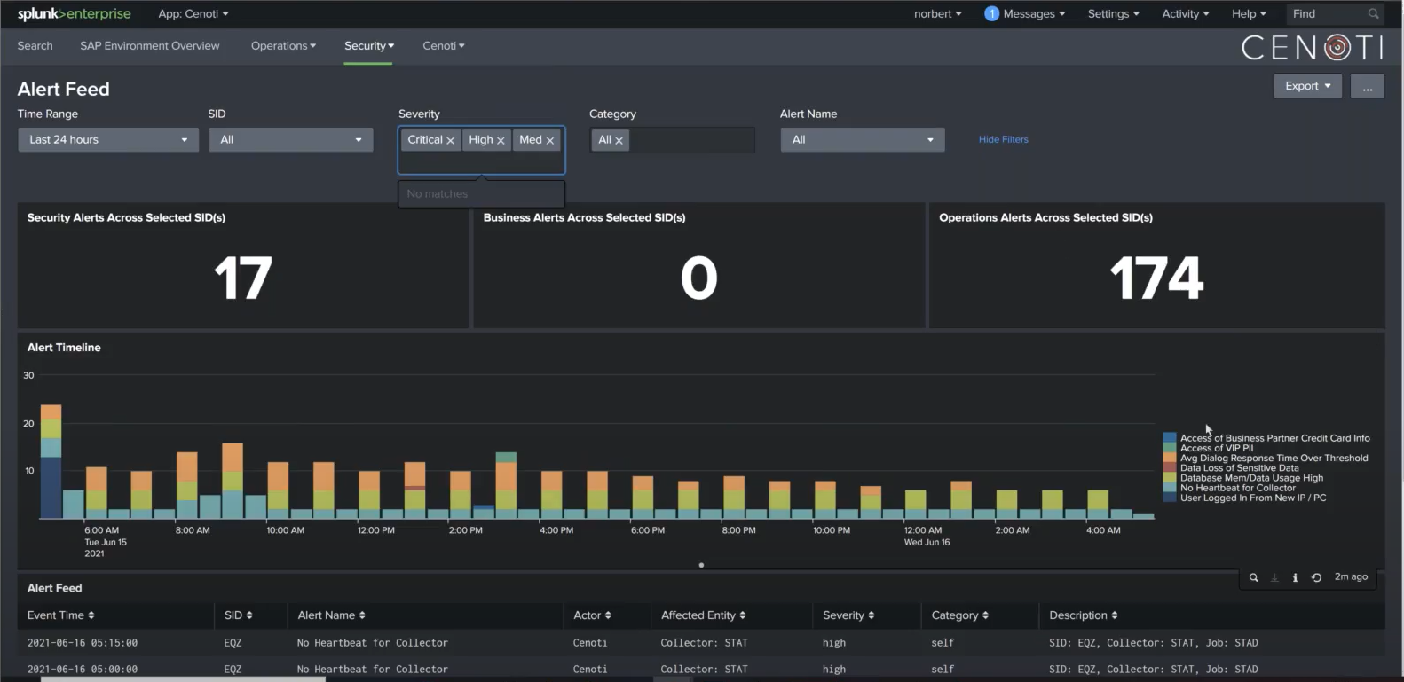Open the Messages menu
The width and height of the screenshot is (1404, 682).
[x=1034, y=13]
